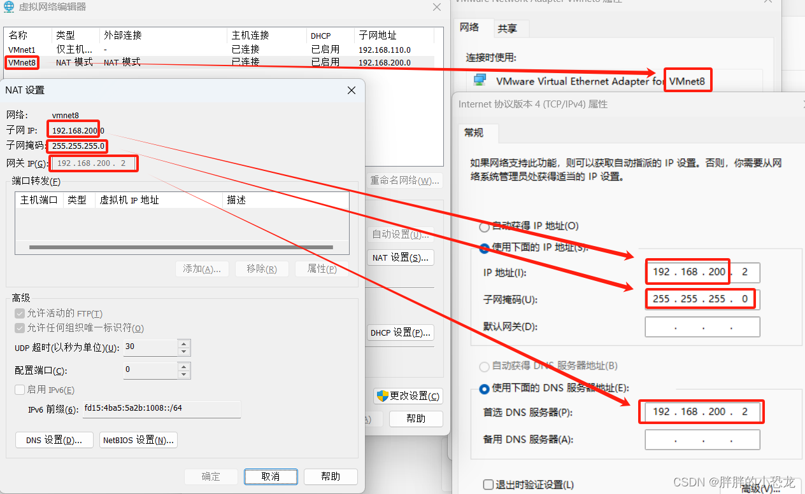Image resolution: width=805 pixels, height=494 pixels.
Task: Click the UDP 超时 value field
Action: coord(150,347)
